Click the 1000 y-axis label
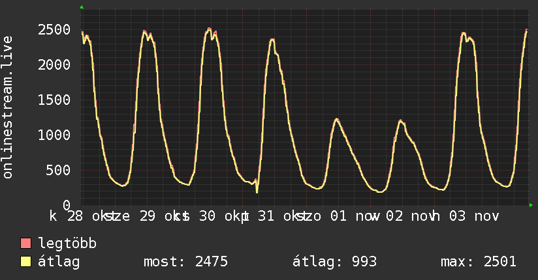 point(54,135)
